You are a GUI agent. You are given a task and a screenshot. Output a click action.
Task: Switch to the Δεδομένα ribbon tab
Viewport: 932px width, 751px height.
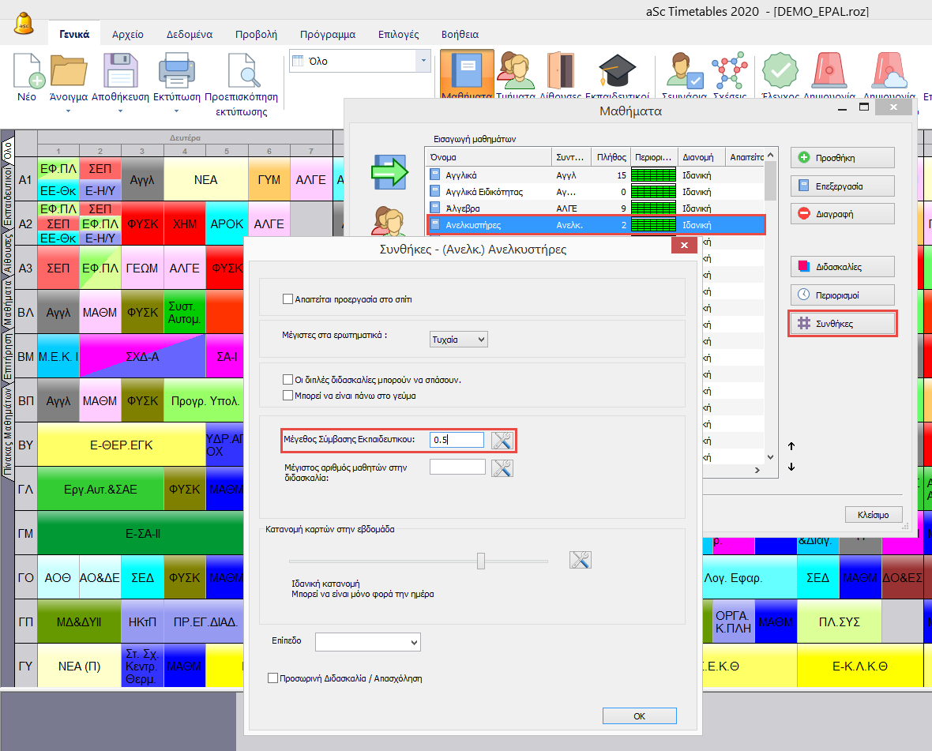click(x=189, y=35)
